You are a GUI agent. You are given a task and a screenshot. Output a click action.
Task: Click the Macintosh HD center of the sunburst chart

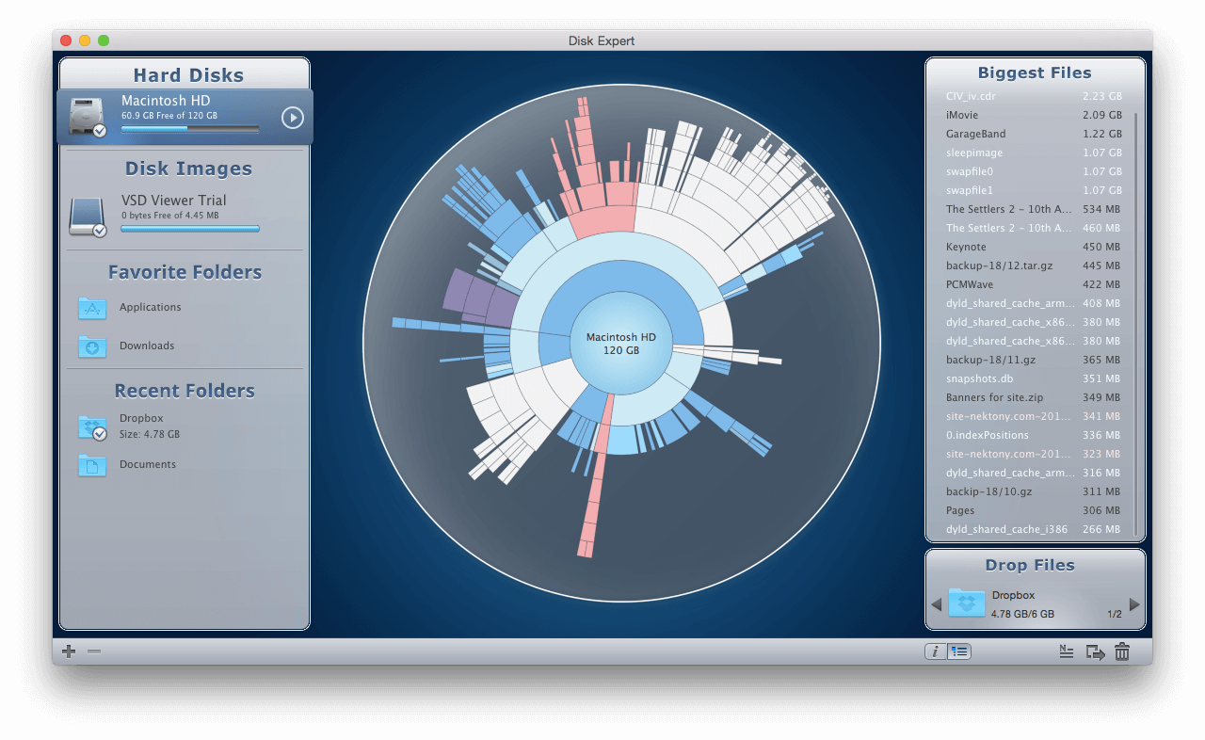[x=619, y=344]
